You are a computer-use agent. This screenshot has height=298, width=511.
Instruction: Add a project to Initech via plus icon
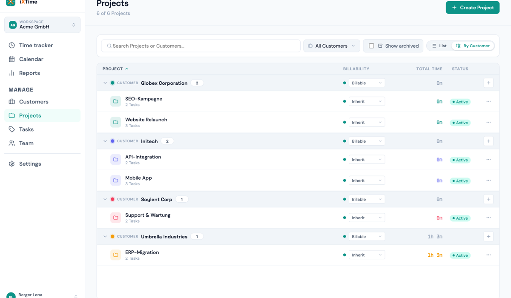[488, 141]
